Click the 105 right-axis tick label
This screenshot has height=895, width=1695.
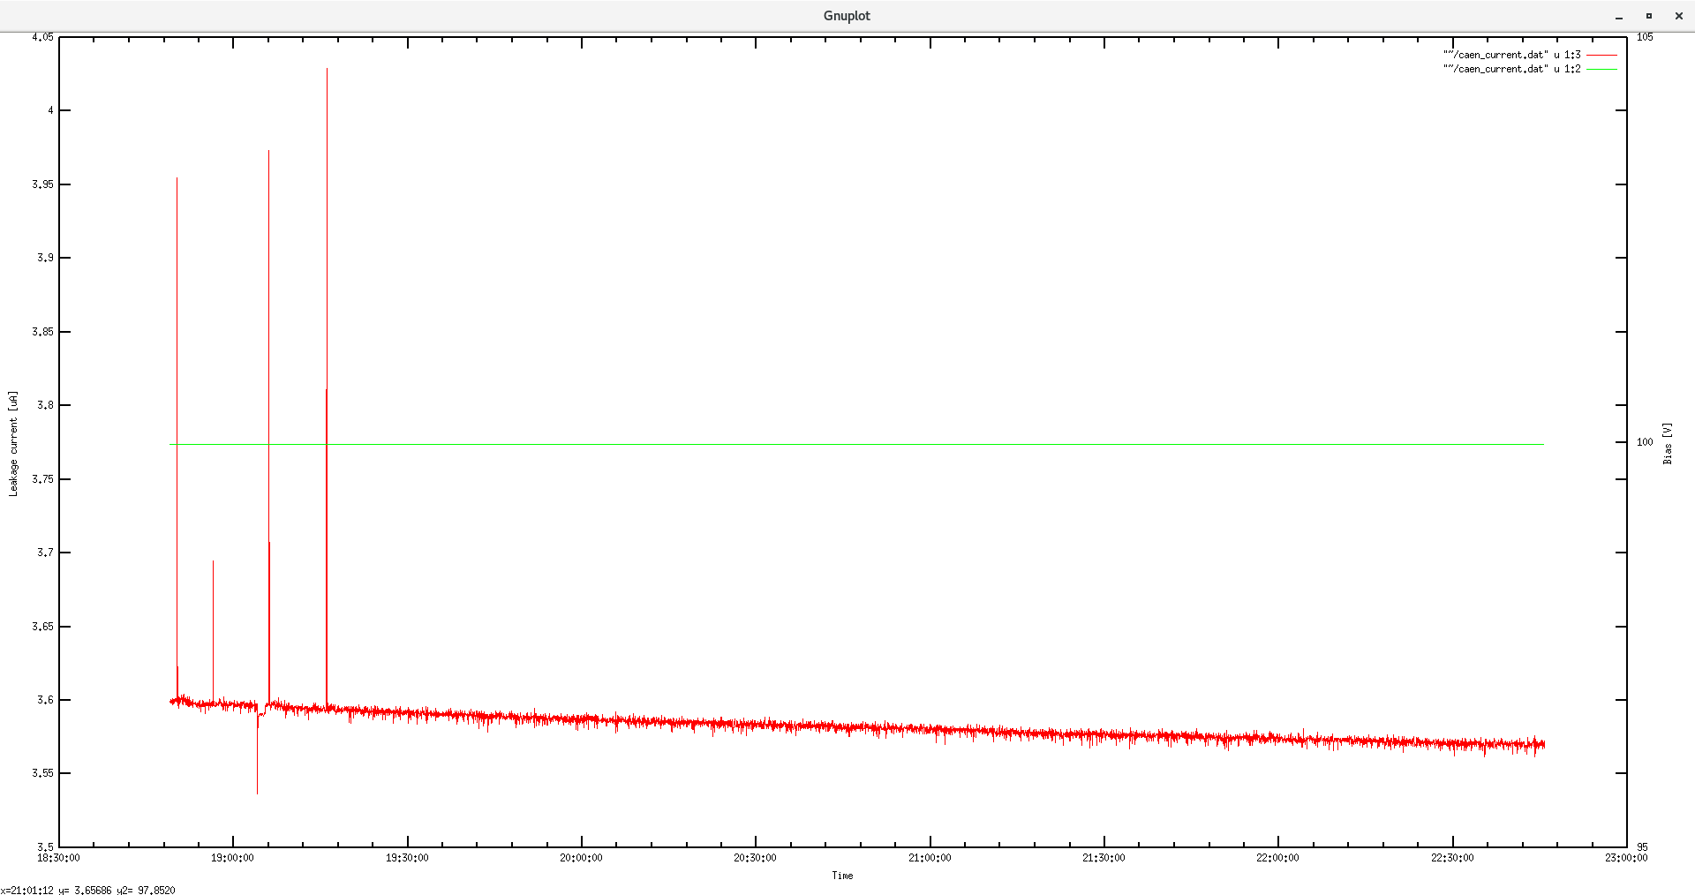pos(1645,37)
